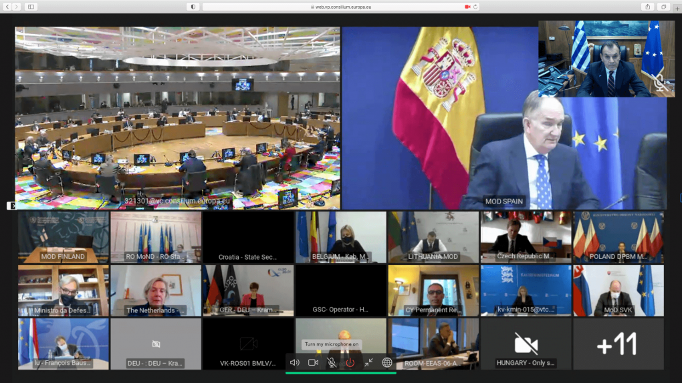Open the self-view thumbnail with Greek flag
Viewport: 682px width, 383px height.
click(606, 58)
